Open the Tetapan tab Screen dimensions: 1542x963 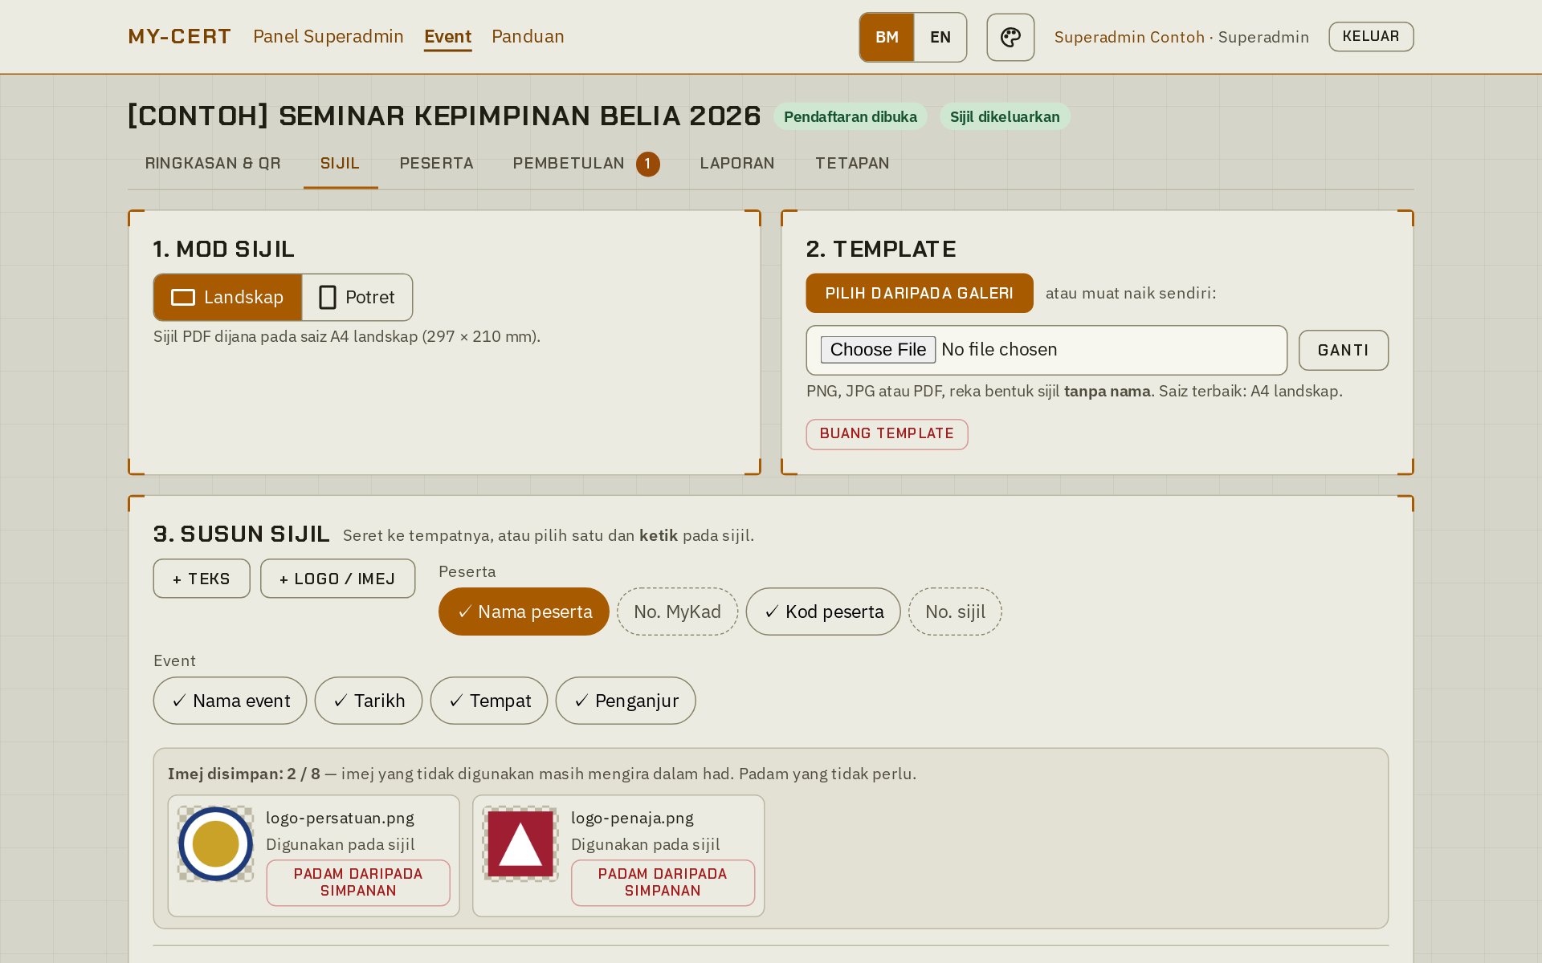click(852, 164)
